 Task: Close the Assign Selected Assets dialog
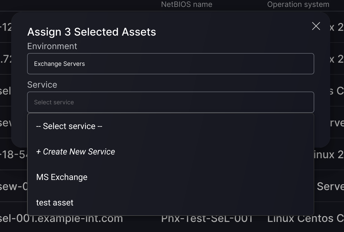[316, 26]
